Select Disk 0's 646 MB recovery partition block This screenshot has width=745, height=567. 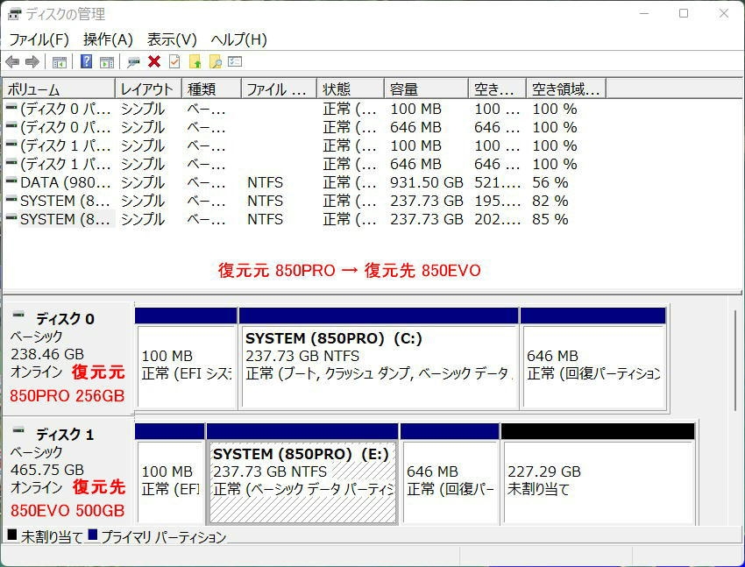click(x=593, y=358)
